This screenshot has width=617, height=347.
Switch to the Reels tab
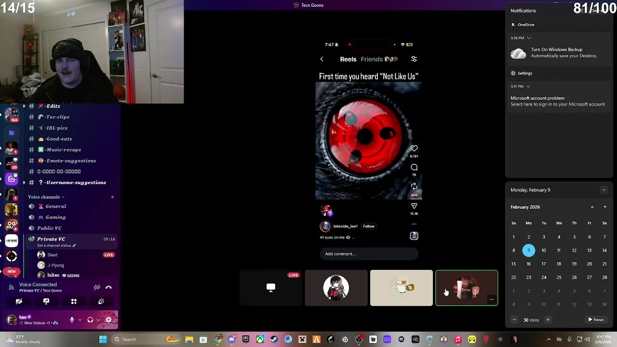[x=348, y=59]
